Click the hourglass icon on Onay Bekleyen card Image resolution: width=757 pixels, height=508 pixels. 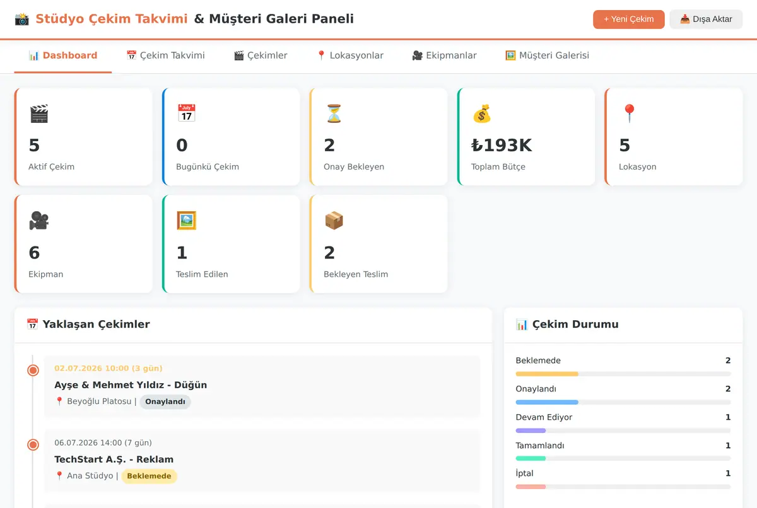pos(334,113)
